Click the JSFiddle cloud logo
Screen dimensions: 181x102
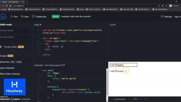click(x=3, y=16)
